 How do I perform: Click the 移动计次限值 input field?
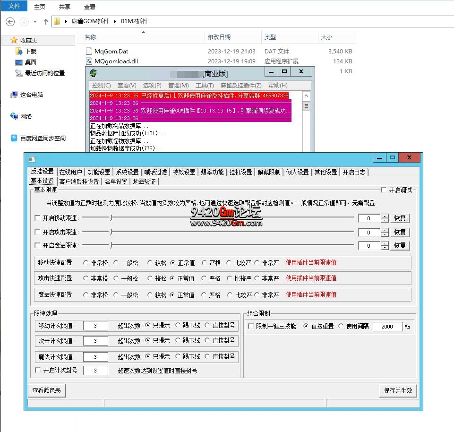click(95, 326)
